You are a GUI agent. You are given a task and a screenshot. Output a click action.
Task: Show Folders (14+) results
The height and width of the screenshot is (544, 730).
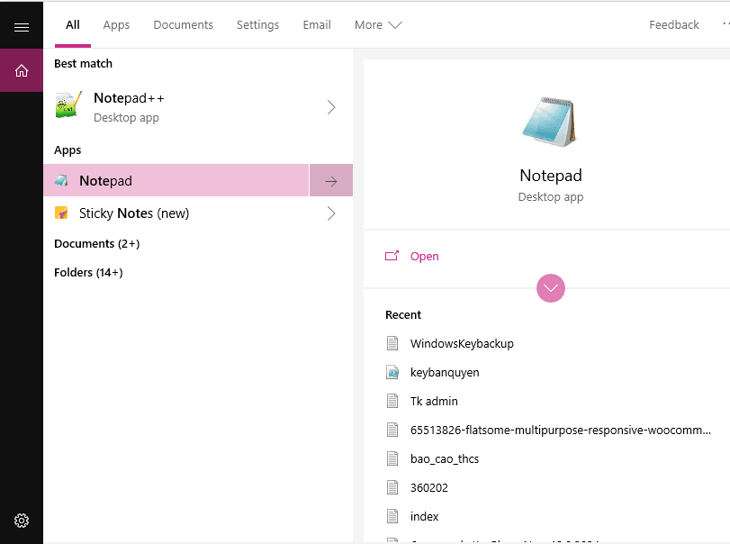[x=88, y=273]
